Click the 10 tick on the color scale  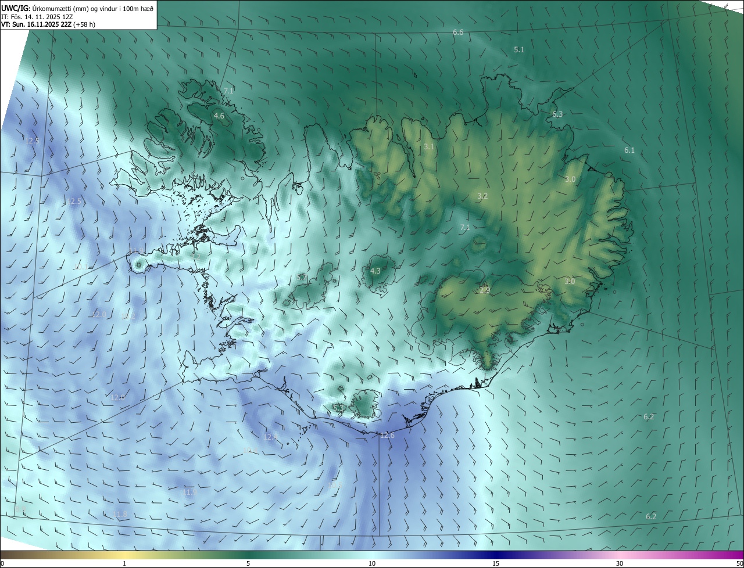372,563
